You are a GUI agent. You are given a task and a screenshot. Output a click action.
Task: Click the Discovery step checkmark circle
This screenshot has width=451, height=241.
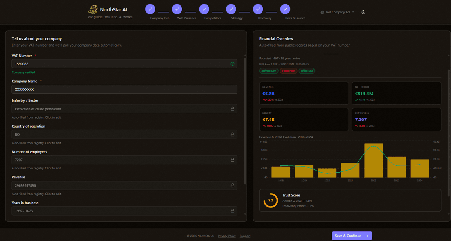coord(258,9)
